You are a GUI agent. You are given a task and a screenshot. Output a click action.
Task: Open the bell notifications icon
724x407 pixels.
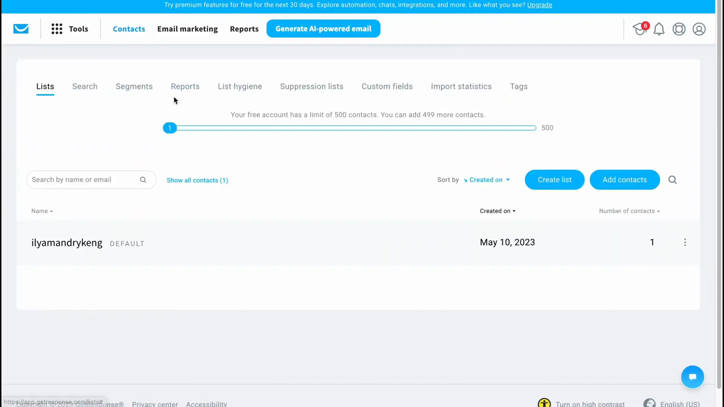pos(659,29)
